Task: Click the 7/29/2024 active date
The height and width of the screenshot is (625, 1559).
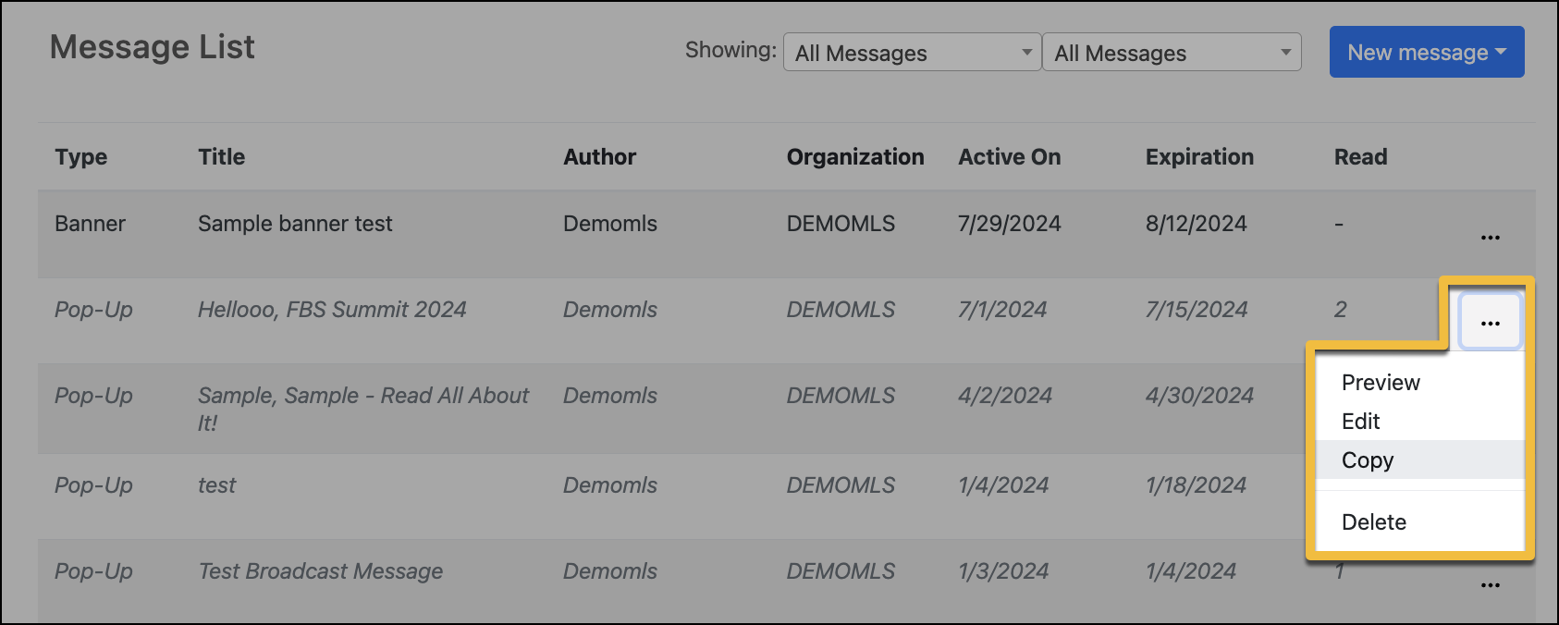Action: click(1010, 224)
